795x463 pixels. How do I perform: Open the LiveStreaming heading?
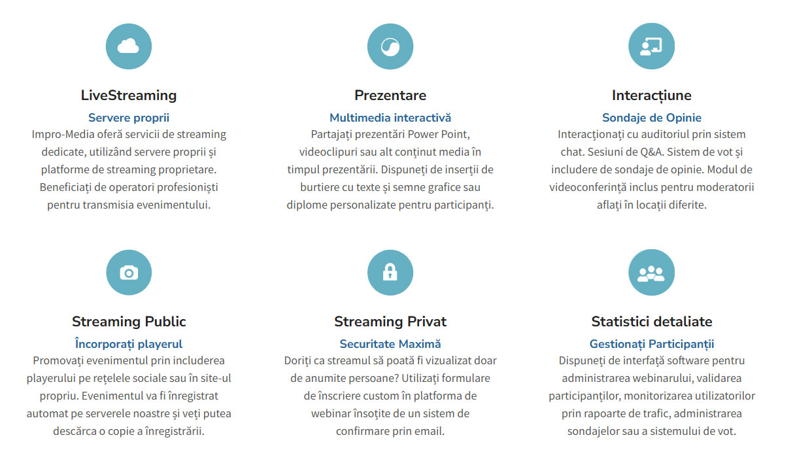point(129,95)
